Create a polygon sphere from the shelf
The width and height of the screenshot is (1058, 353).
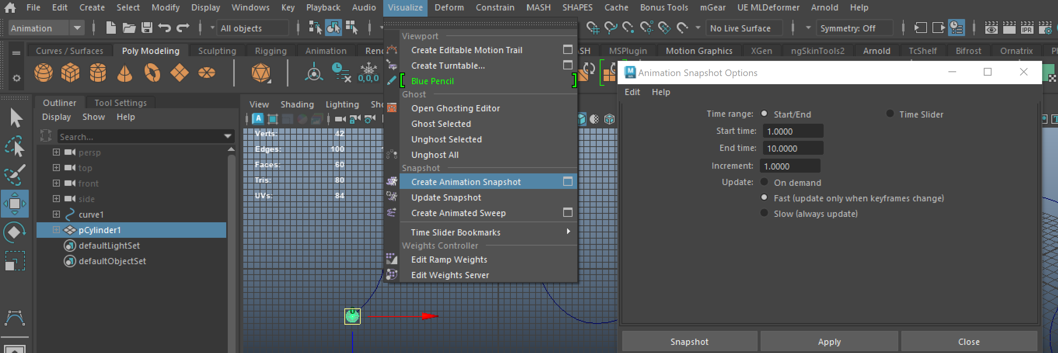[x=43, y=73]
